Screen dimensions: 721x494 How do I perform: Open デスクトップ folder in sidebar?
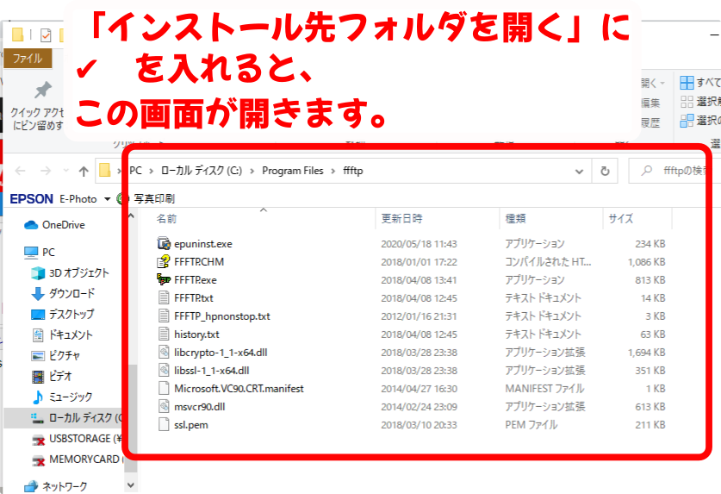coord(62,314)
